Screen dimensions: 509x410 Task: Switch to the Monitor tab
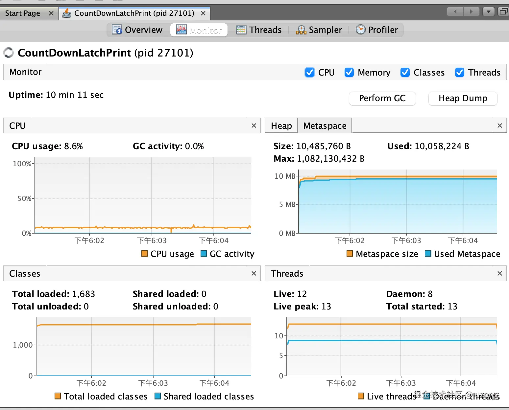[199, 30]
